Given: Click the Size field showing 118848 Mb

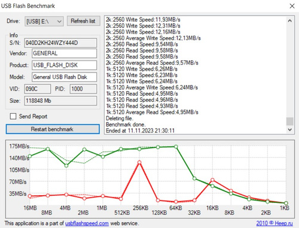Looking at the screenshot, I should pos(60,101).
